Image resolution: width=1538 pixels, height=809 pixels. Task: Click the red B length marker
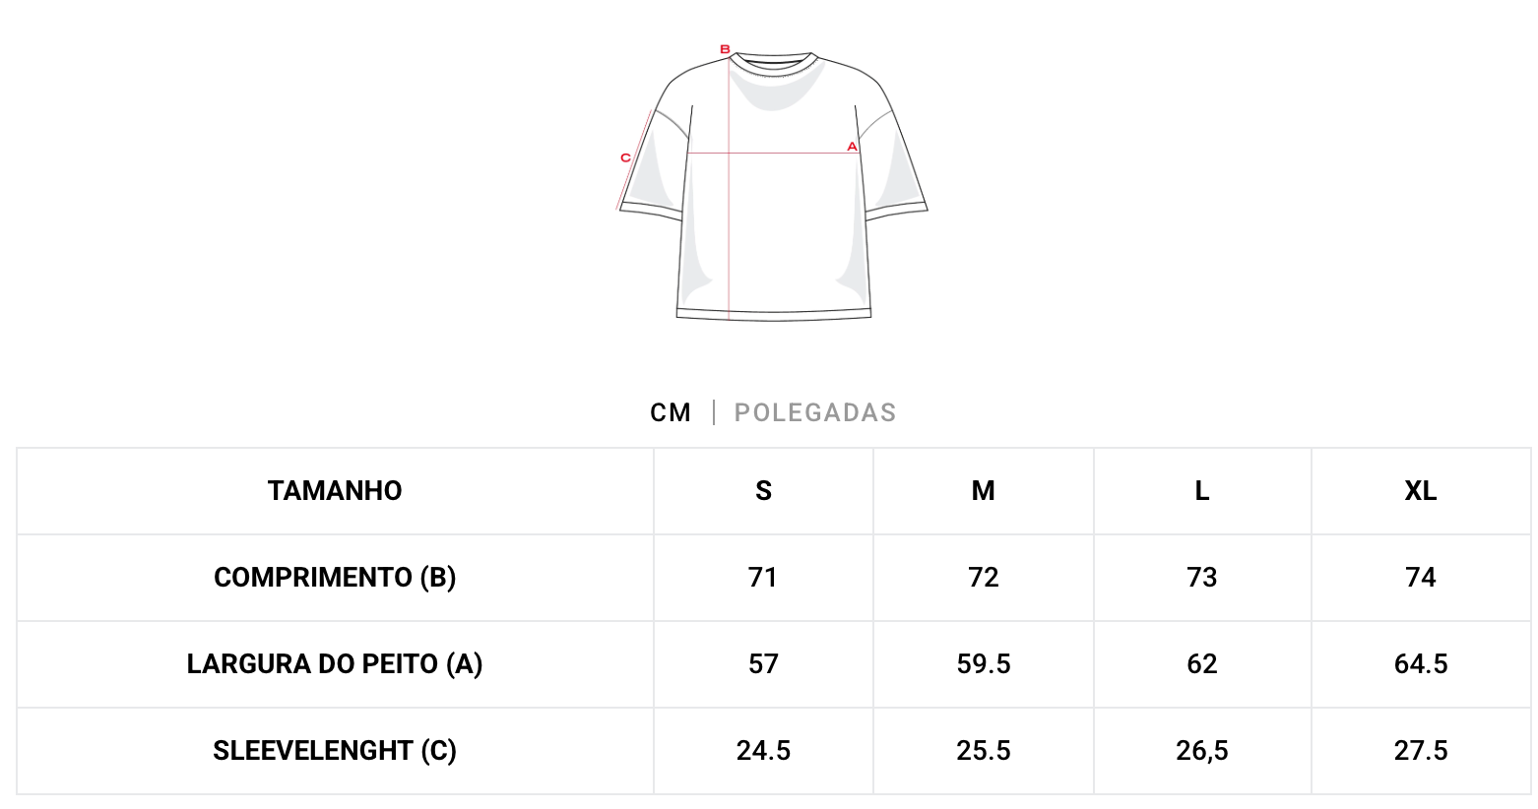pyautogui.click(x=725, y=49)
